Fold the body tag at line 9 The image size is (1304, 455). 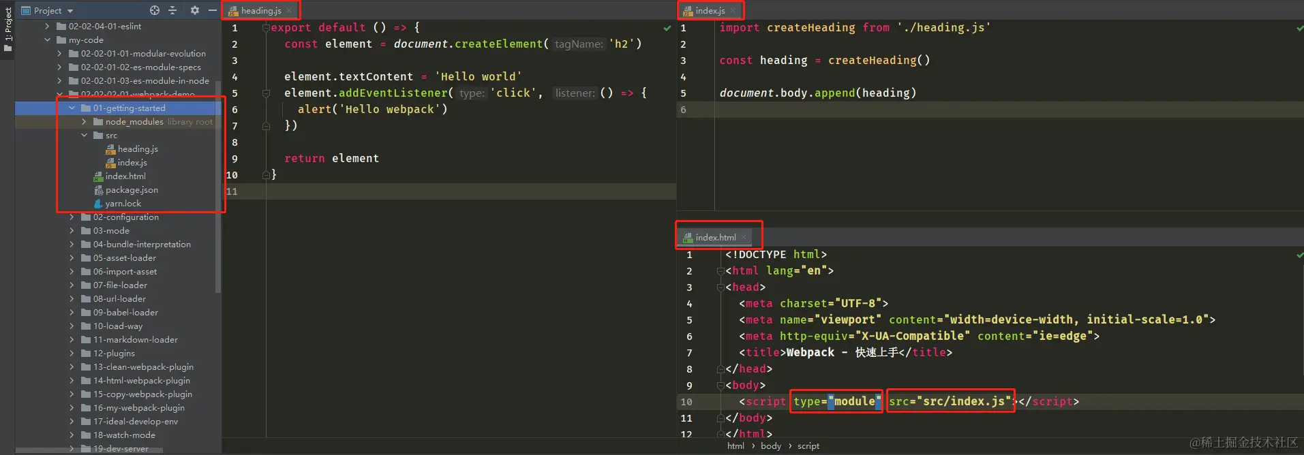pyautogui.click(x=720, y=386)
